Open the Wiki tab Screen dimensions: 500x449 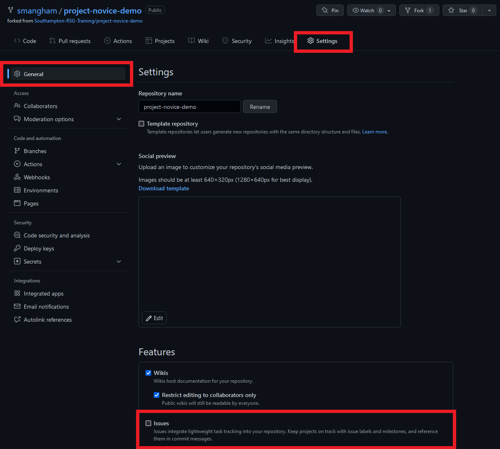coord(198,41)
